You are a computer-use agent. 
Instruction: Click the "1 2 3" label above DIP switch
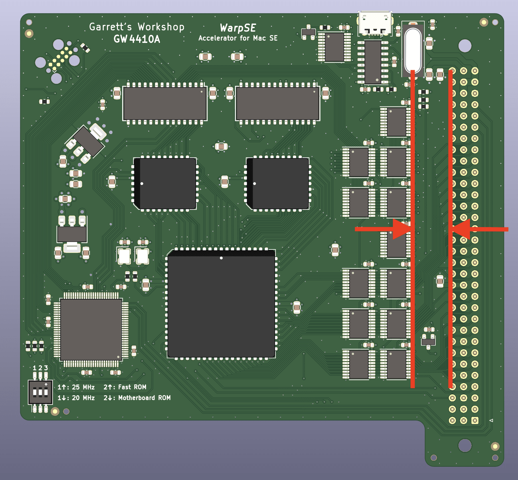pyautogui.click(x=40, y=368)
